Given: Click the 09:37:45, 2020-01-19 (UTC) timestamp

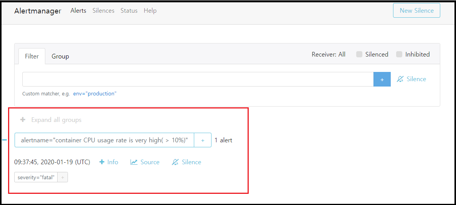Looking at the screenshot, I should point(52,162).
